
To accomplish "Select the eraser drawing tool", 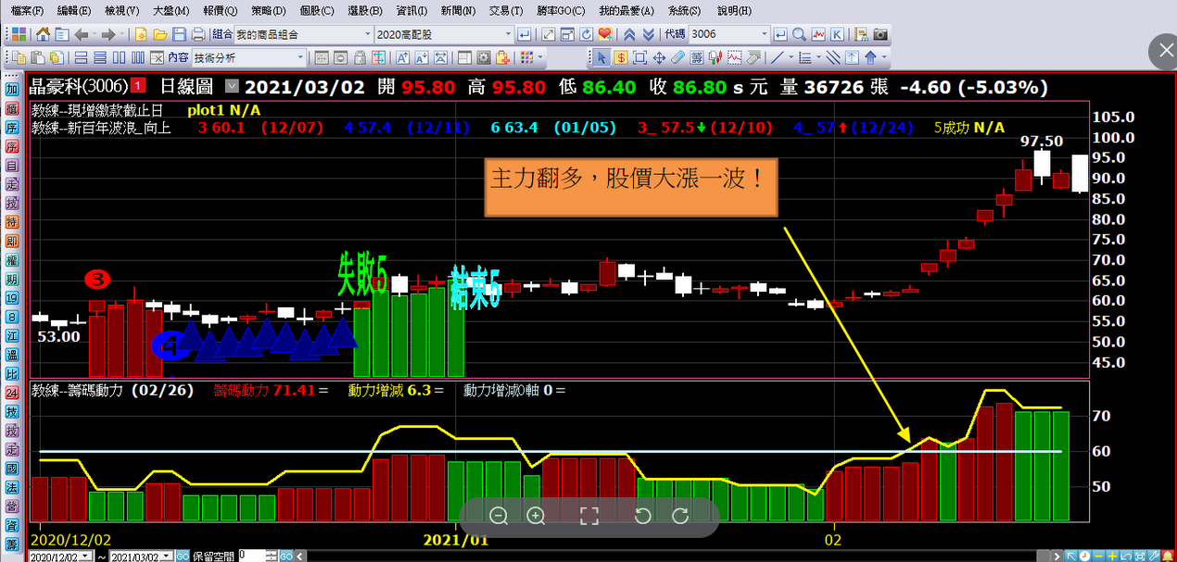I will coord(677,57).
